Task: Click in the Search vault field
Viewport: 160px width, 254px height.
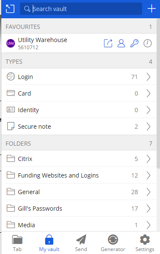Action: pos(81,9)
